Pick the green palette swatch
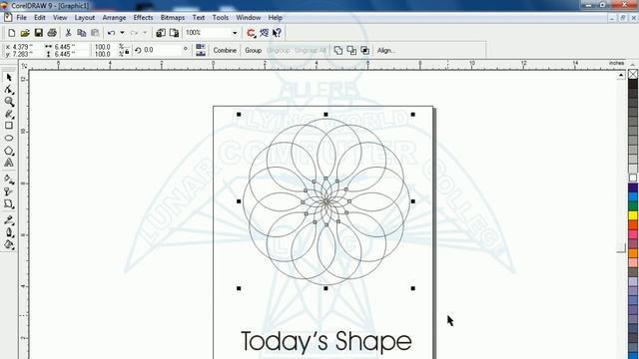The height and width of the screenshot is (359, 639). [x=633, y=206]
